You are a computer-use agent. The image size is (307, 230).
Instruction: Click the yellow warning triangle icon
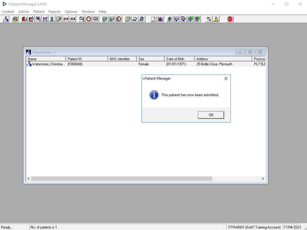point(216,19)
